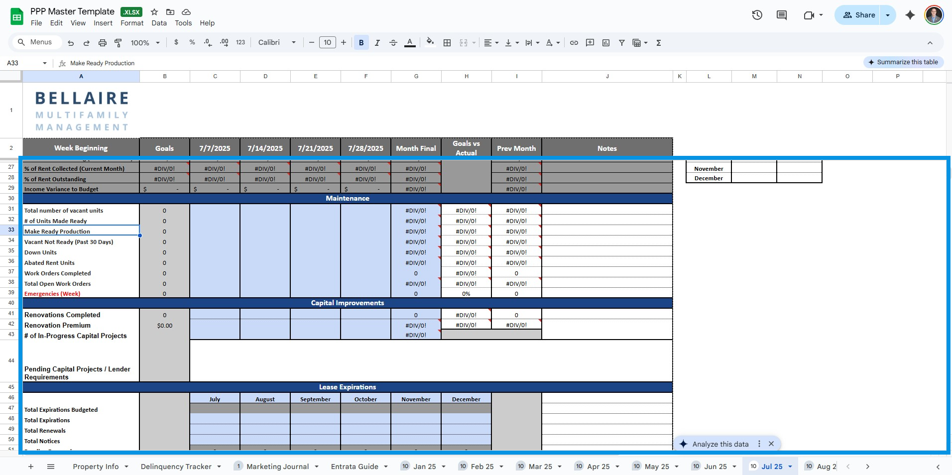
Task: Click Summarize this table
Action: coord(903,62)
